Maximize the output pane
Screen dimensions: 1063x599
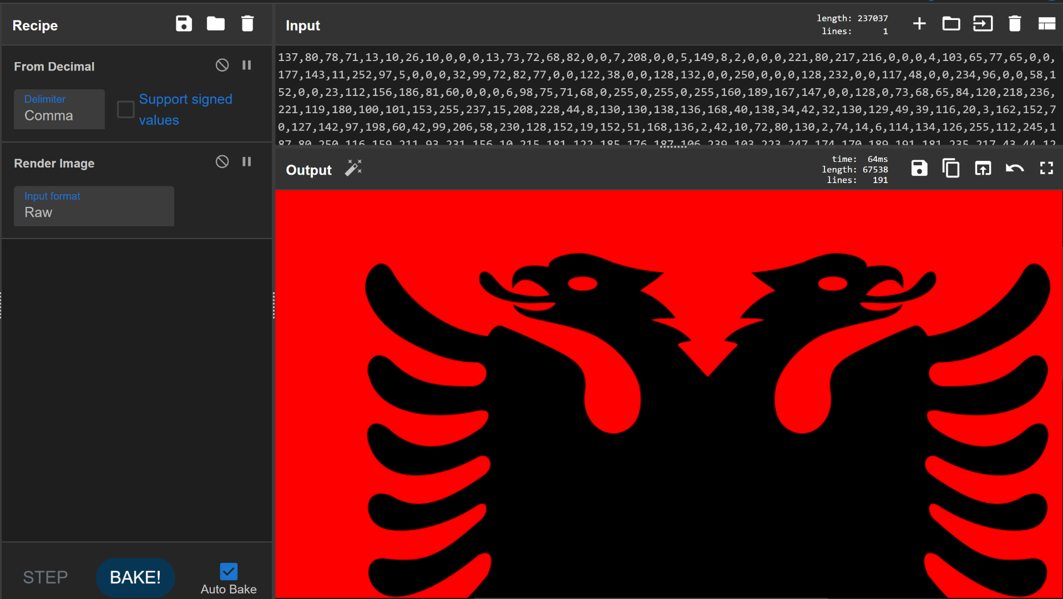1047,168
